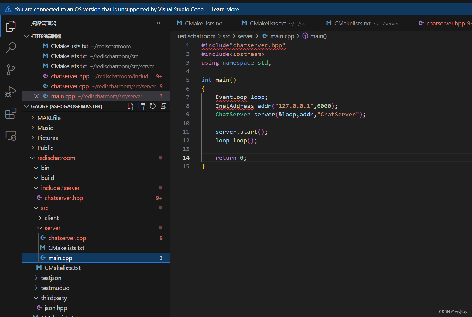Refresh the GAOGE explorer tree
The width and height of the screenshot is (472, 317).
pos(152,106)
